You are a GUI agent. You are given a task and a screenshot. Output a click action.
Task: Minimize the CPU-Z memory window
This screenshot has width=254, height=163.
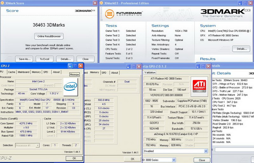[x=128, y=66]
